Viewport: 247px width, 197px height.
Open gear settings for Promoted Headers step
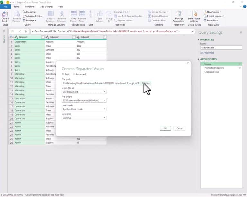(239, 68)
